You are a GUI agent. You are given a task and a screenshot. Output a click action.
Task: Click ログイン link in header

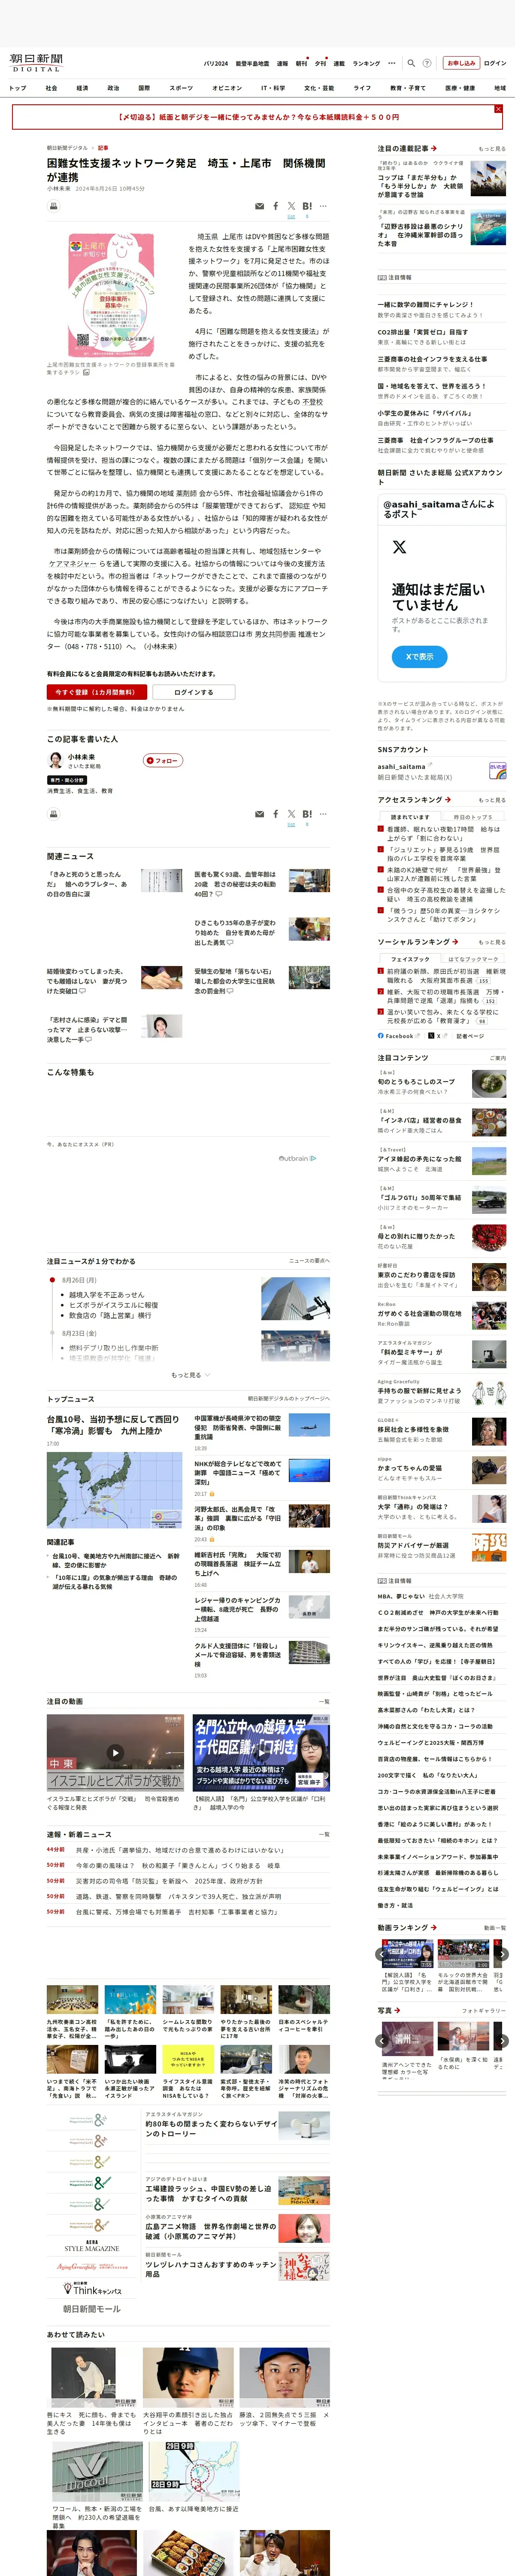495,63
